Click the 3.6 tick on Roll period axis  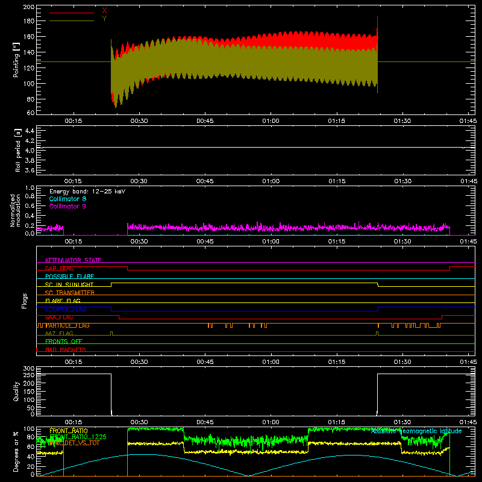[x=30, y=171]
